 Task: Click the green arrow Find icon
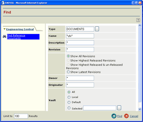click(x=114, y=116)
